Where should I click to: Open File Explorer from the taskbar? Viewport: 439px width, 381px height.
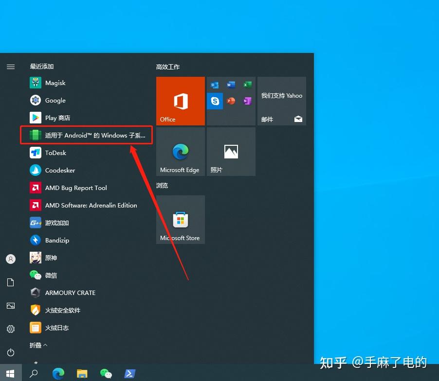point(82,373)
